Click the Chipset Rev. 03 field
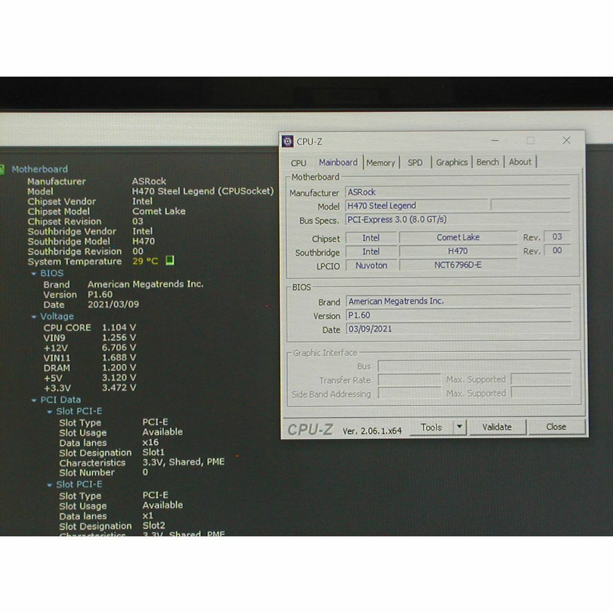The height and width of the screenshot is (613, 613). pos(557,237)
